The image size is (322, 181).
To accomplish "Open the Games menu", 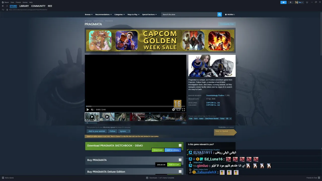I will click(x=25, y=2).
